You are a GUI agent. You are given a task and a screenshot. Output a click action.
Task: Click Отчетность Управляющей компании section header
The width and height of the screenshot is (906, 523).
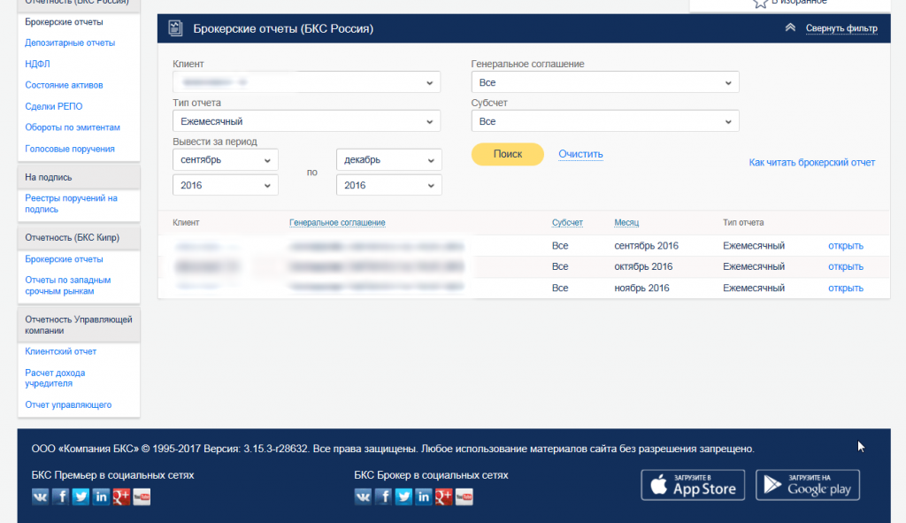79,325
